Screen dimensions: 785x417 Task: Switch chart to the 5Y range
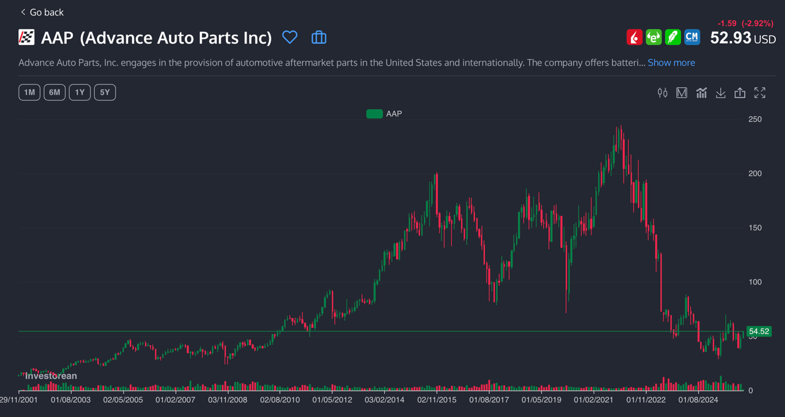click(x=105, y=92)
